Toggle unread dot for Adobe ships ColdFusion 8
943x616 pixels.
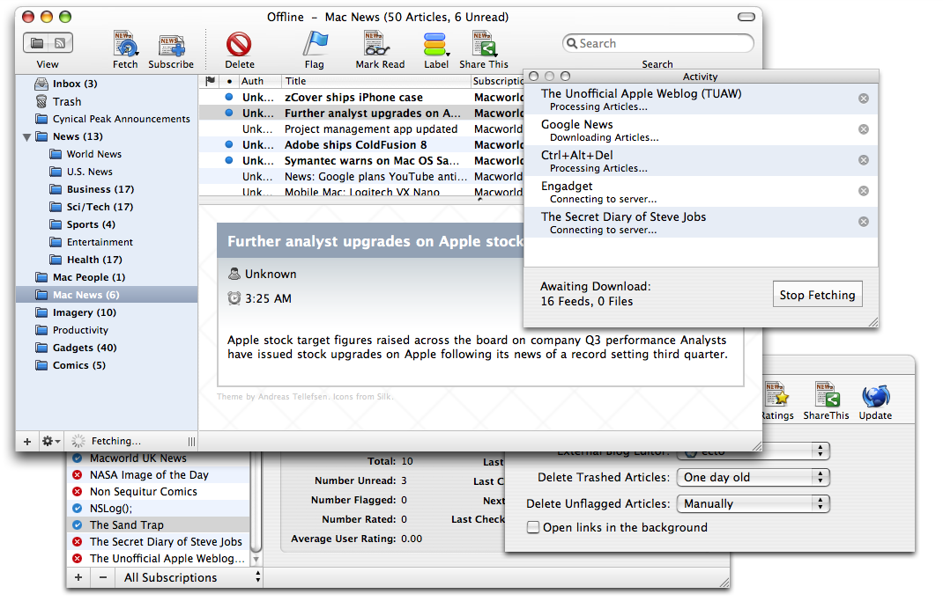coord(228,144)
